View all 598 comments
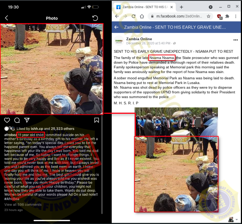Screen dimensions: 242x224 tap(23, 205)
